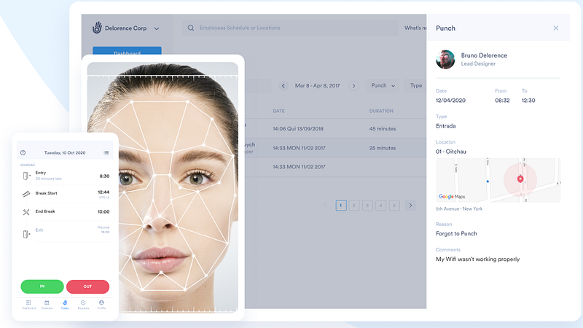Viewport: 583px width, 328px height.
Task: Expand the Delorence Corp company dropdown
Action: pyautogui.click(x=157, y=28)
